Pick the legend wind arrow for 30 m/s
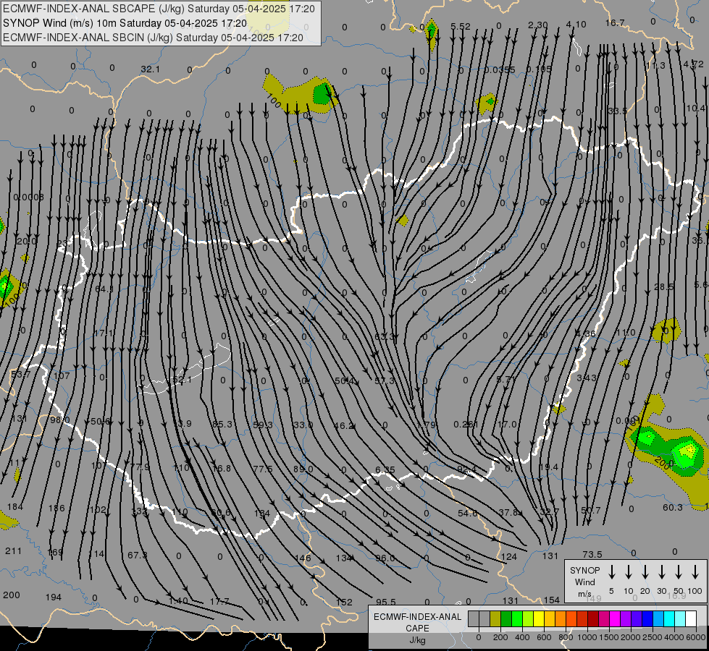Image resolution: width=709 pixels, height=651 pixels. click(x=661, y=572)
